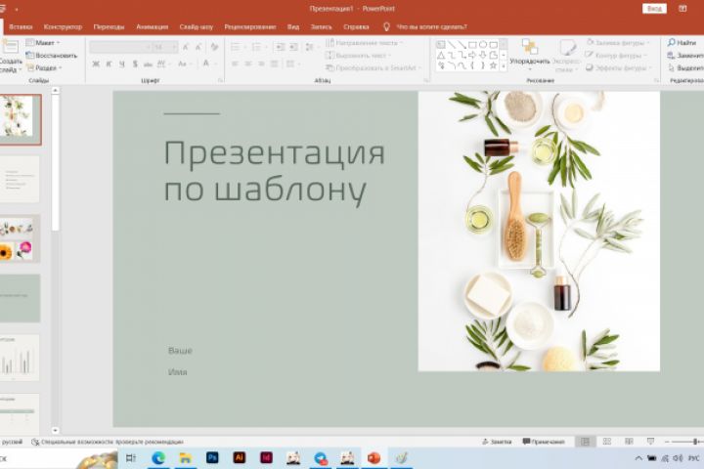The width and height of the screenshot is (704, 469).
Task: Click the Найти (Find) button
Action: click(682, 43)
